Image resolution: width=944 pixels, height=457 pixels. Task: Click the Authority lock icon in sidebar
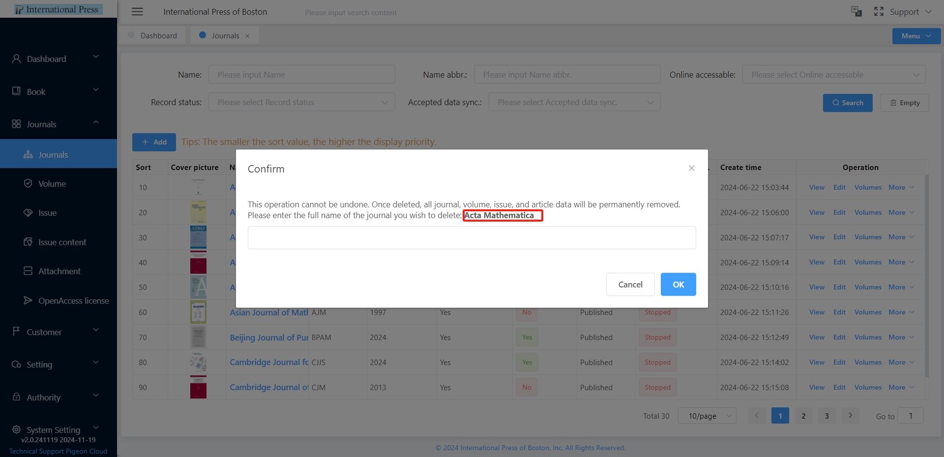[16, 397]
